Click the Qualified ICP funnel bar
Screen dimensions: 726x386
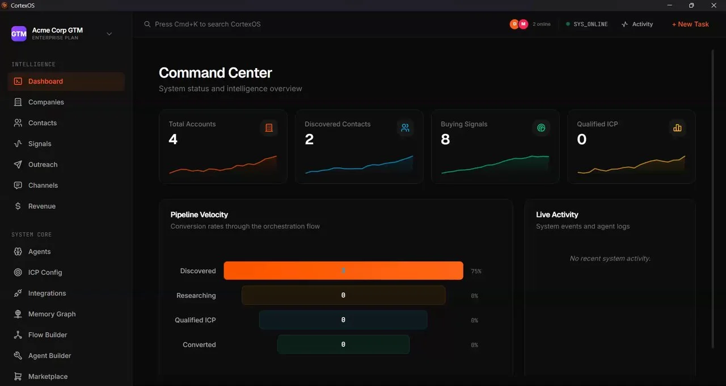pos(343,320)
